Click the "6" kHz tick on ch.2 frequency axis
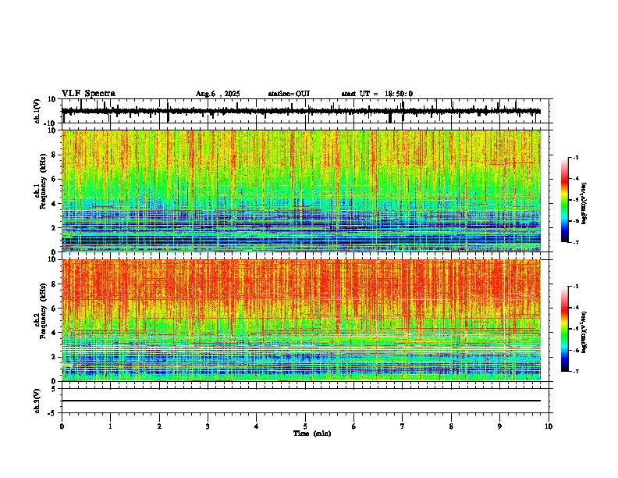 (x=55, y=309)
